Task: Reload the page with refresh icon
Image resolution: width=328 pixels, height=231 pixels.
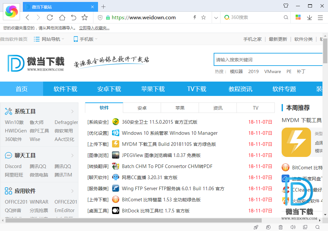Action: [x=50, y=17]
